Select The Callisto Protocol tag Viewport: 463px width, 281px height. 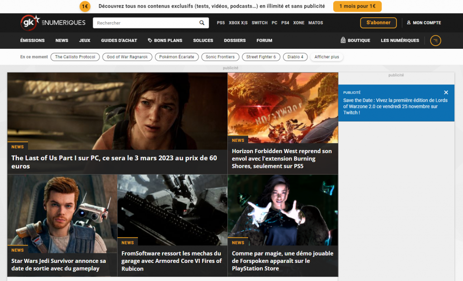[x=75, y=57]
